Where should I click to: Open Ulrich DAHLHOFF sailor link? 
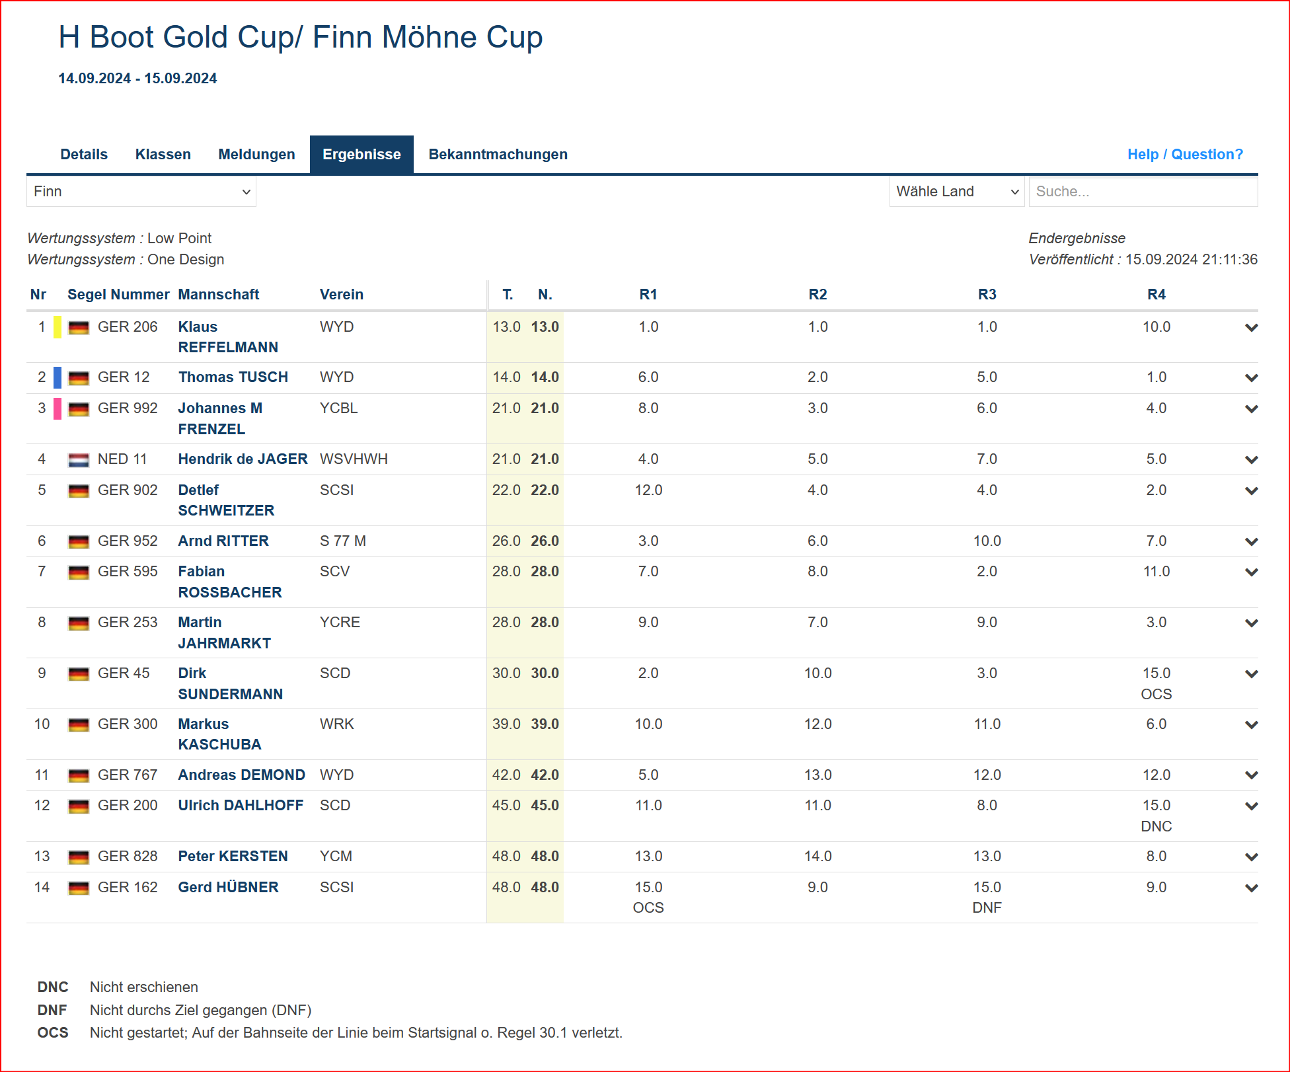pos(241,806)
